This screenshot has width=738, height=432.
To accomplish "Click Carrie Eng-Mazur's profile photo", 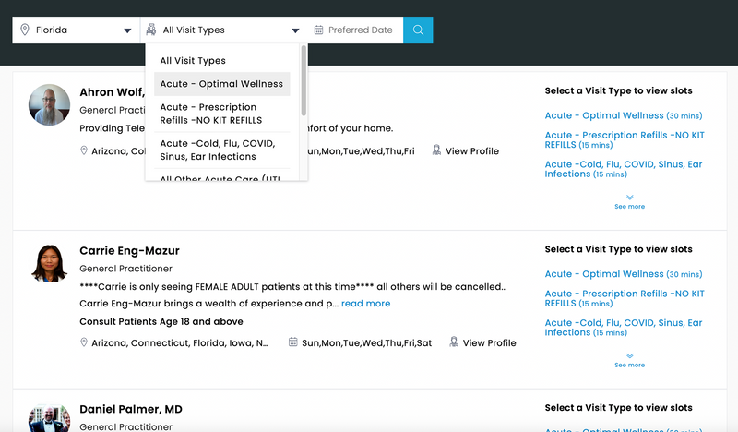I will click(x=49, y=263).
